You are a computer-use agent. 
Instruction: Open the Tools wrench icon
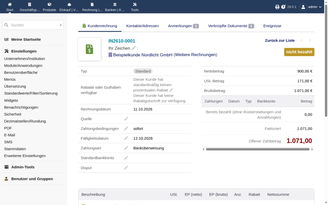(x=135, y=4)
